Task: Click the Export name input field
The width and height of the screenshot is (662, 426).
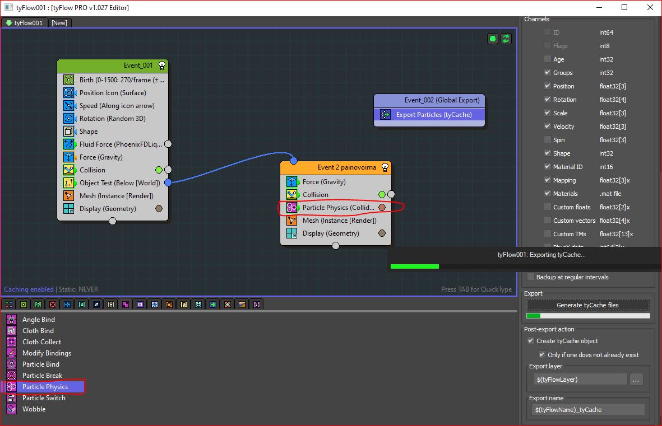Action: [x=588, y=410]
